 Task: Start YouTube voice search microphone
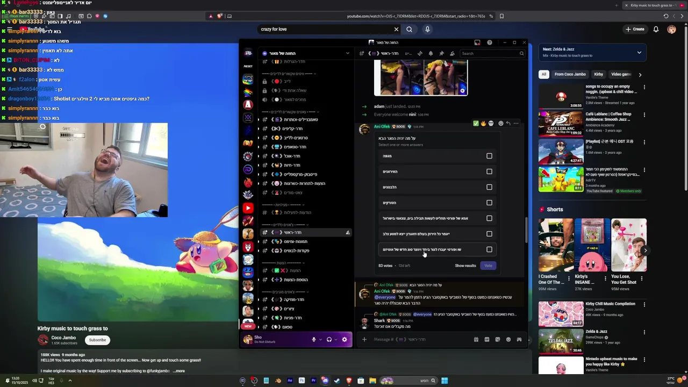(427, 29)
